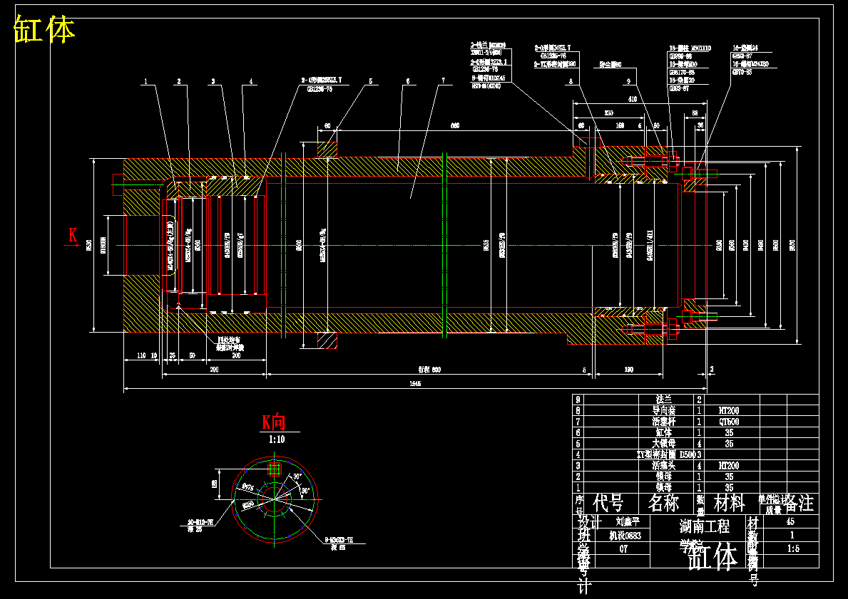
Task: Click the QT600 material cell
Action: pyautogui.click(x=729, y=422)
